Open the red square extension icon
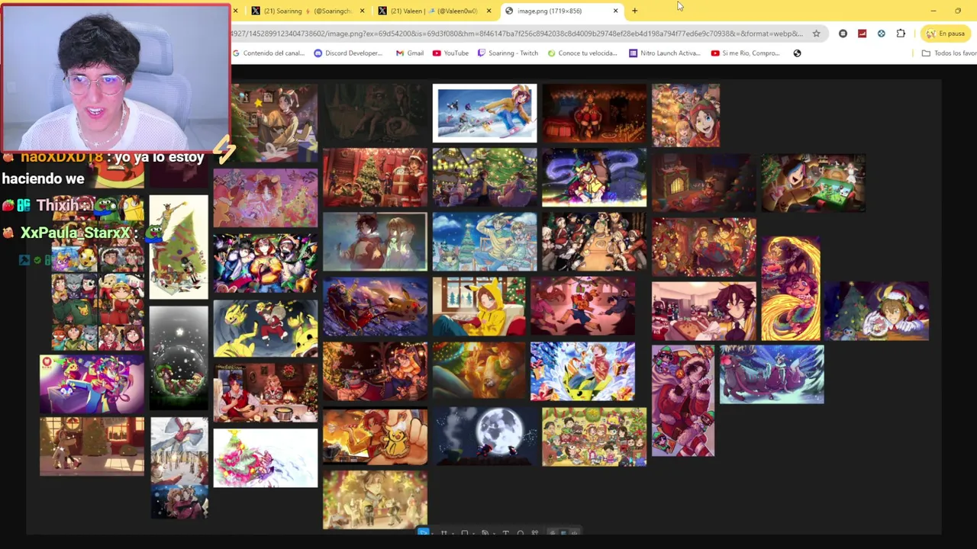Viewport: 977px width, 549px height. 862,34
